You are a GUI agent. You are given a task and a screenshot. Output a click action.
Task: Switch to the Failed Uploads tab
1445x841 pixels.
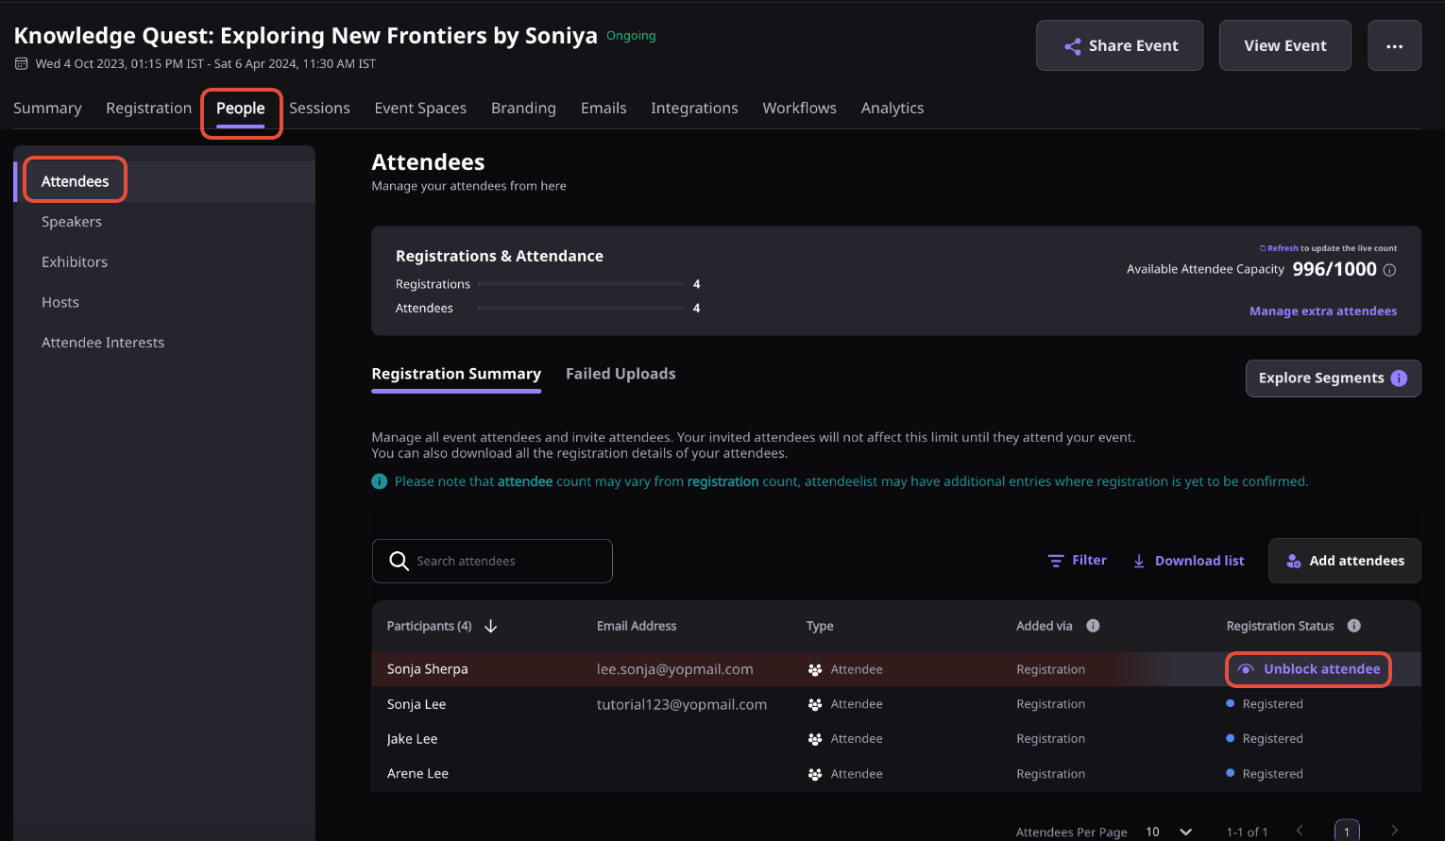[x=620, y=374]
